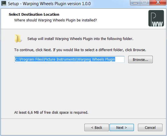Click the 'To continue, click Next' instruction text

tap(80, 50)
